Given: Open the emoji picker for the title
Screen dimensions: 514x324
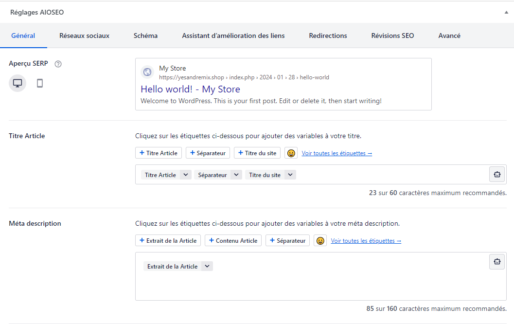Looking at the screenshot, I should coord(291,152).
